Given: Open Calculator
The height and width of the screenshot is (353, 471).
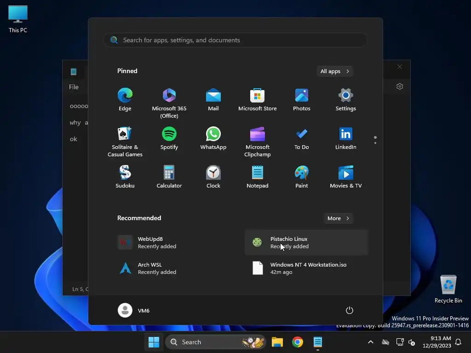Looking at the screenshot, I should tap(169, 177).
